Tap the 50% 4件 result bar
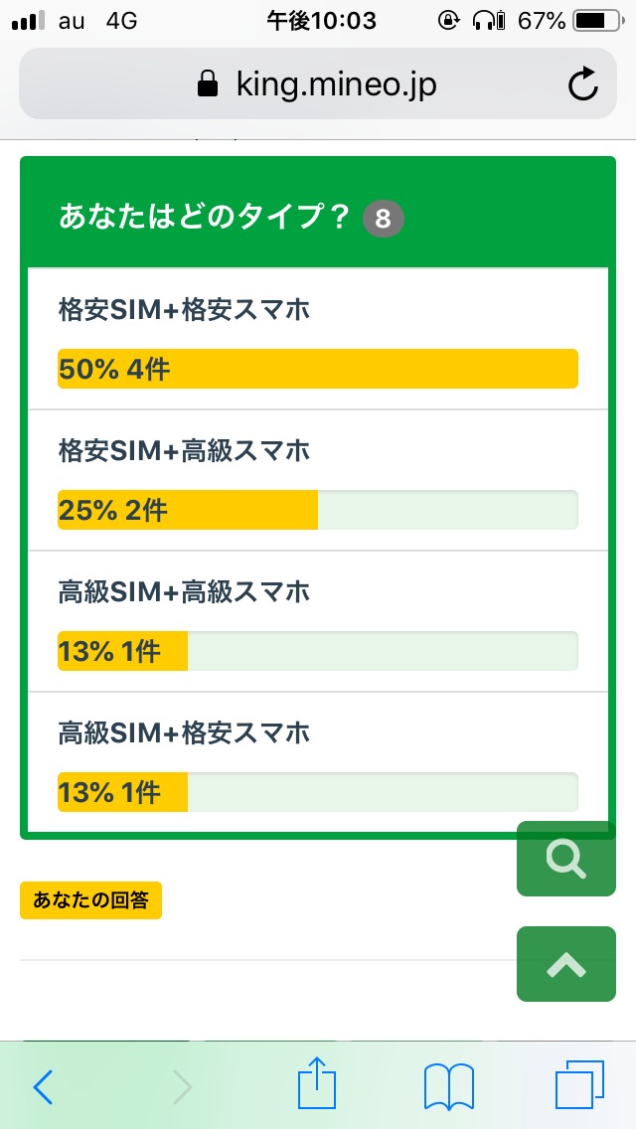Viewport: 636px width, 1129px height. (x=317, y=369)
